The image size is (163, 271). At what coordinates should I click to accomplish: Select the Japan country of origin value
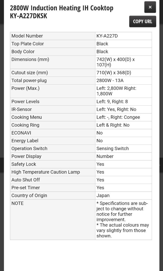[103, 195]
